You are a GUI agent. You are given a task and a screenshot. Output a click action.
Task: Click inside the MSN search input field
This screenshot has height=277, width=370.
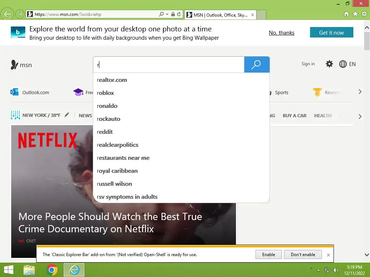(169, 65)
